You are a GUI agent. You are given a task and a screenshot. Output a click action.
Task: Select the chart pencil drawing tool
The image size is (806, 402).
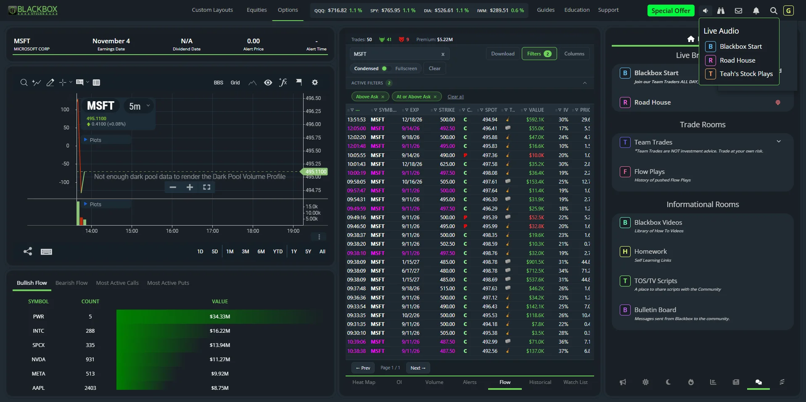point(50,82)
